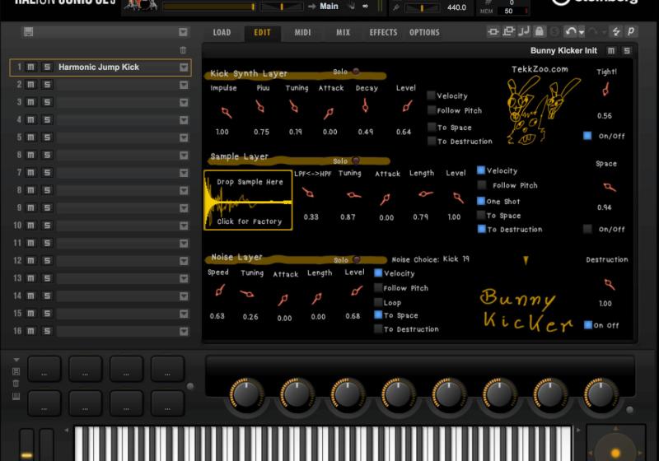Viewport: 659px width, 461px height.
Task: Enable Follow Pitch for Kick Synth Layer
Action: pos(431,110)
